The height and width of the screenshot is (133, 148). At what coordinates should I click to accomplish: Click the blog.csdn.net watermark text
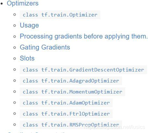[115, 127]
